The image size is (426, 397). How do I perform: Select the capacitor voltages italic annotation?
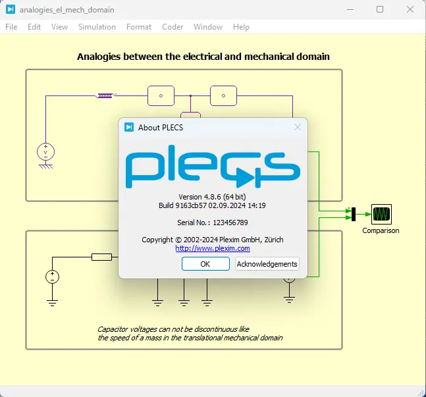(190, 333)
